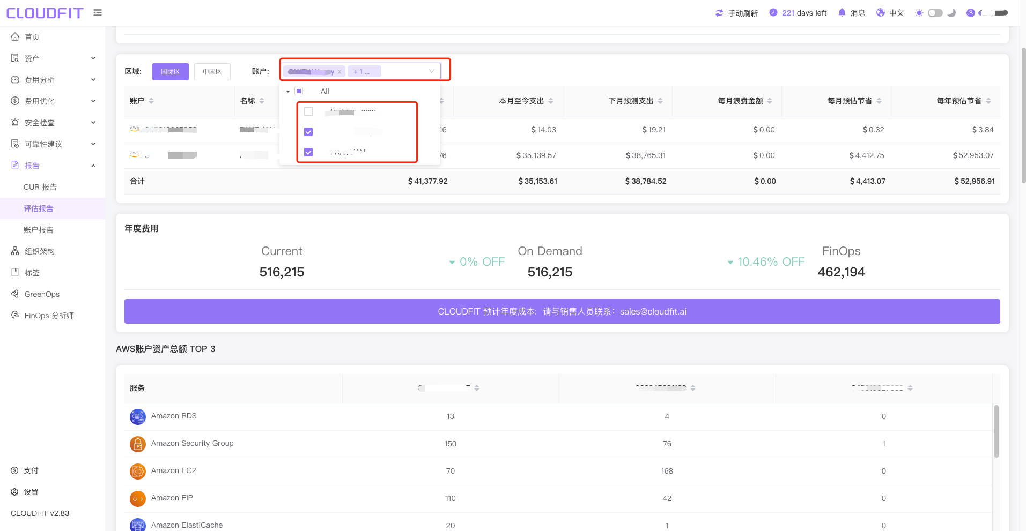Open 组织架构 menu item

53,251
